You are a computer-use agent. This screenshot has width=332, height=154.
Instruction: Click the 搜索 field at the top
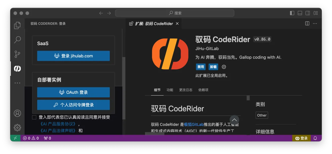click(x=175, y=13)
